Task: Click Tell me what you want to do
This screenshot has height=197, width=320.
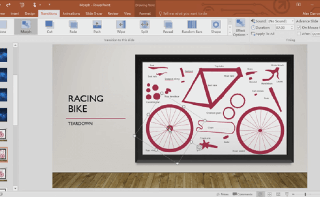Action: 183,13
